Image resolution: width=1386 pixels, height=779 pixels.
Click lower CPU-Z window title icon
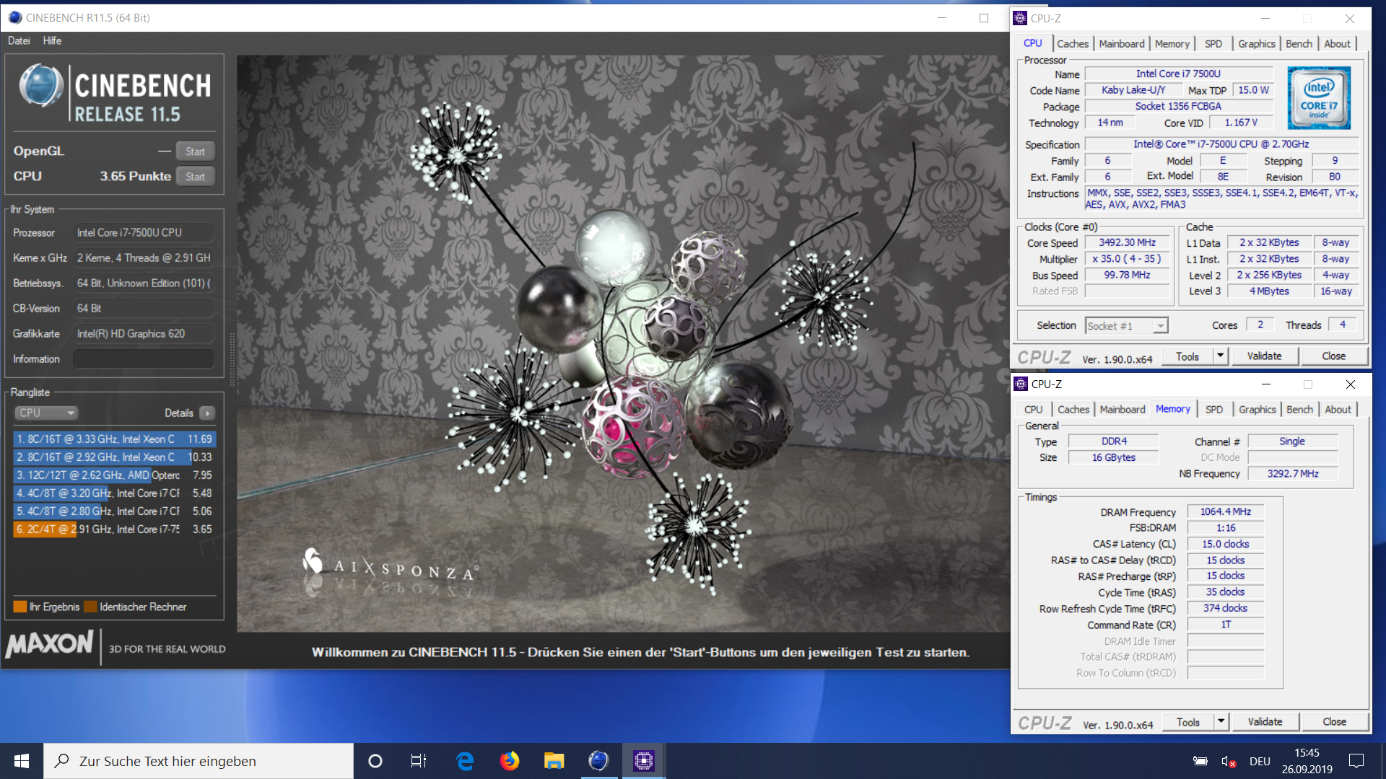click(1021, 384)
